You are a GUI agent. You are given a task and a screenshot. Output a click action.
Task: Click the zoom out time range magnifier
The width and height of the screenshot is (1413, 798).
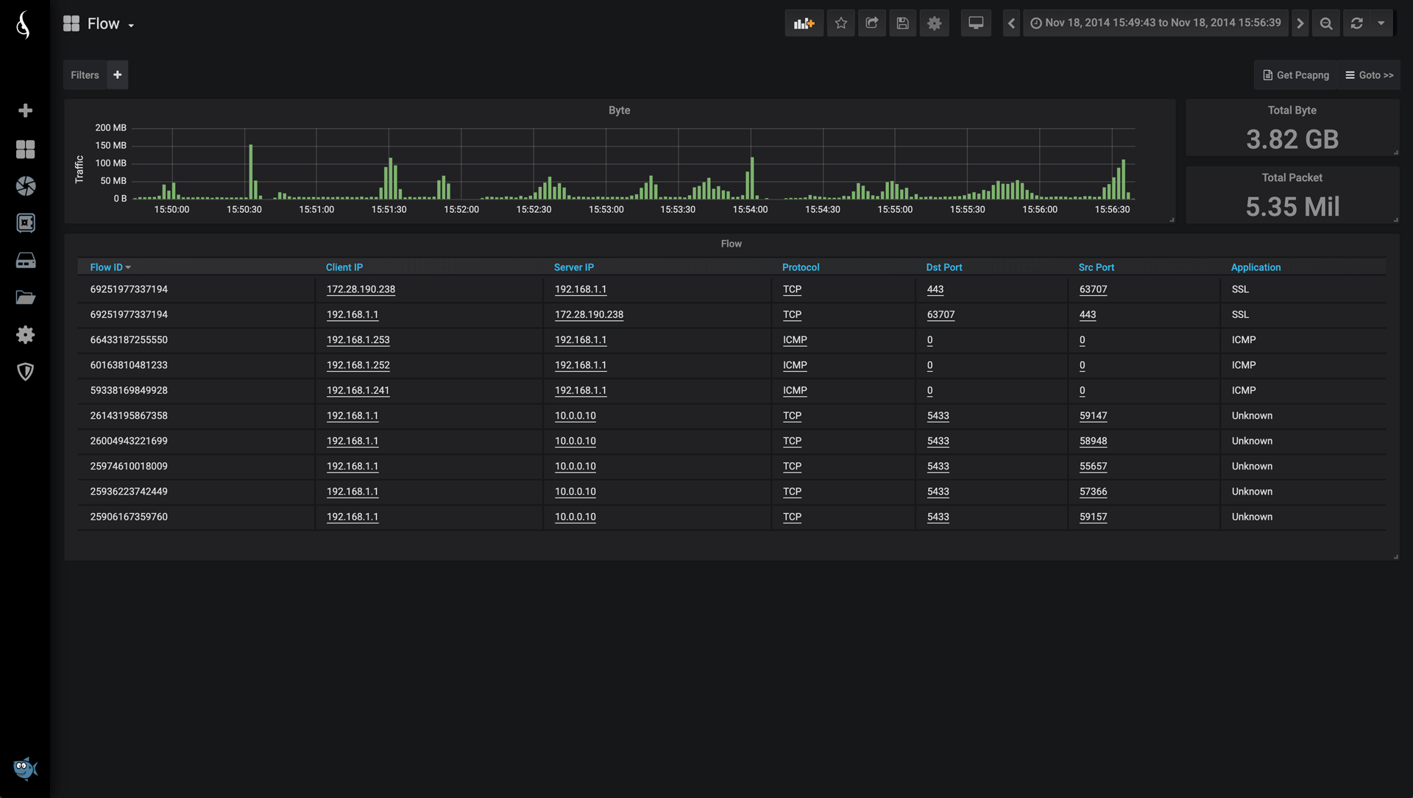click(1326, 24)
